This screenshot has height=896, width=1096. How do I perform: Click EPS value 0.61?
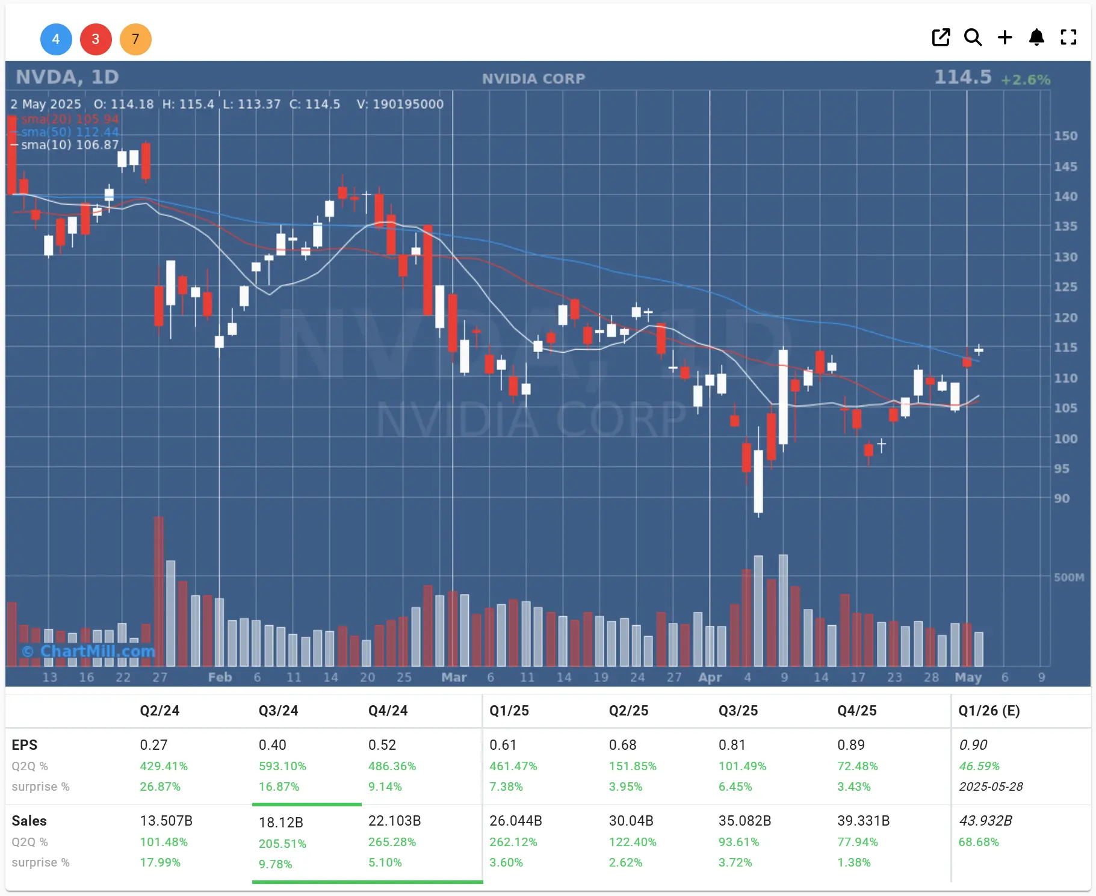[x=503, y=745]
